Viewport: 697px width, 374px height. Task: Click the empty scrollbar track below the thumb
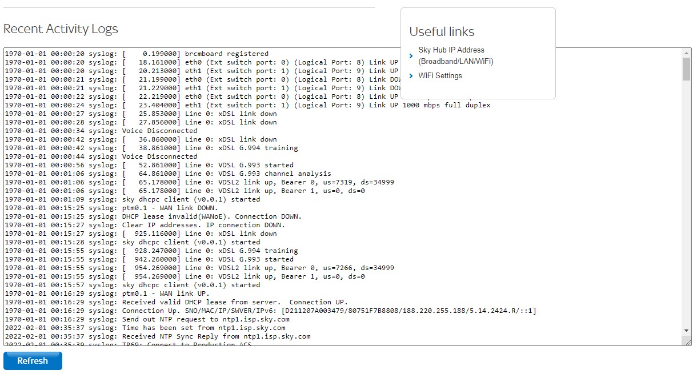click(687, 203)
